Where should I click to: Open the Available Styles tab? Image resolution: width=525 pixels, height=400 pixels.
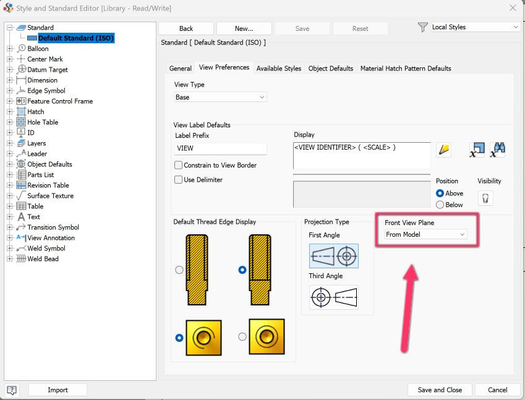tap(279, 69)
